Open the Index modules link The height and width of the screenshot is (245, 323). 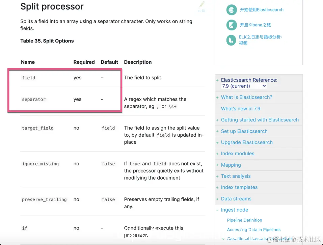click(x=238, y=154)
